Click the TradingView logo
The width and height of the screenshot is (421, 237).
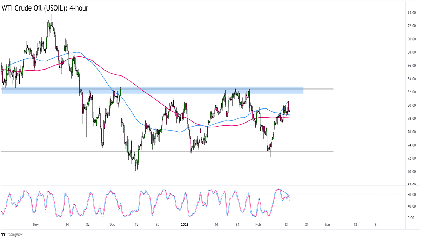click(x=13, y=234)
